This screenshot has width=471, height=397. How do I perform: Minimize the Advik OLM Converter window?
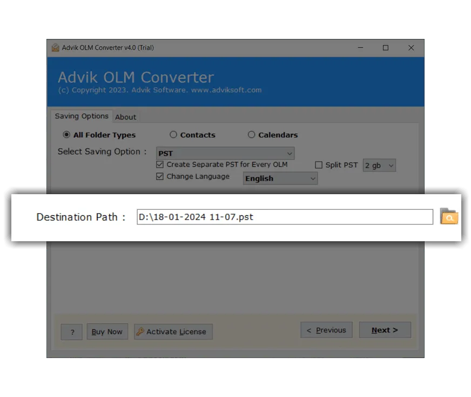click(x=360, y=48)
